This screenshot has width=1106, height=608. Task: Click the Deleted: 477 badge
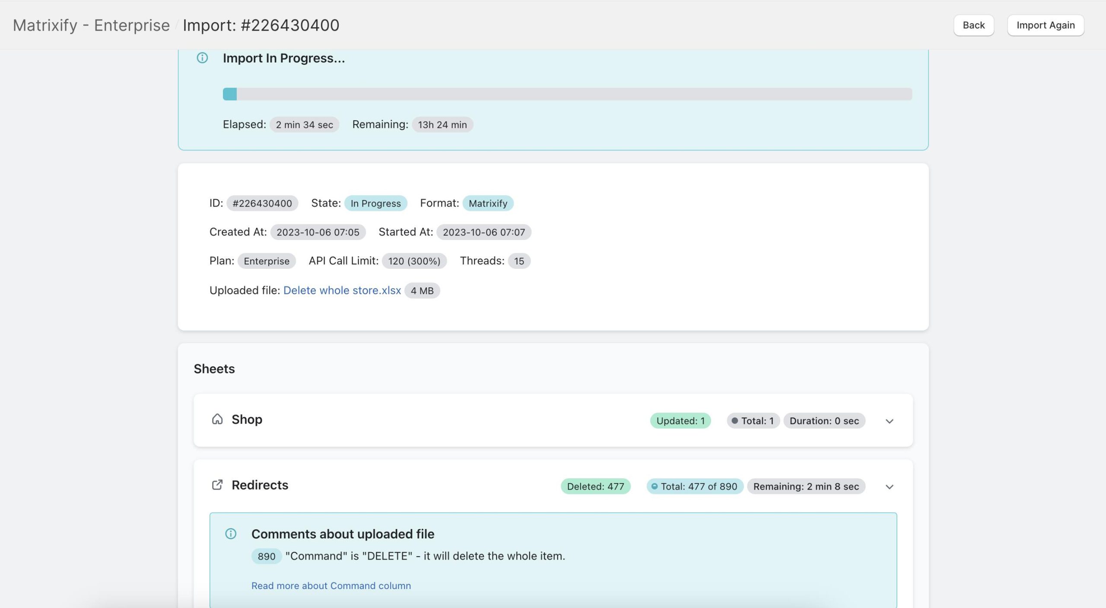[x=595, y=487]
